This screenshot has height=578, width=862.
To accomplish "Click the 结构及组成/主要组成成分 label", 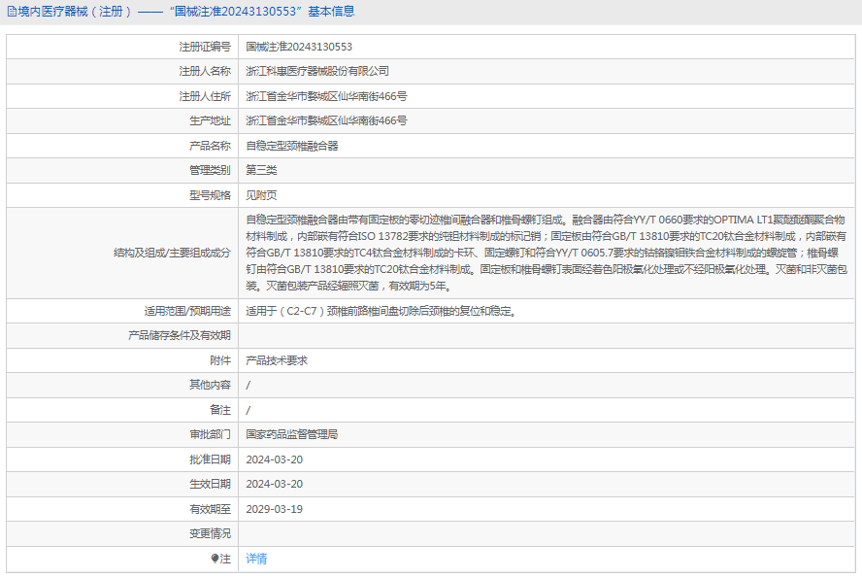I will click(172, 253).
